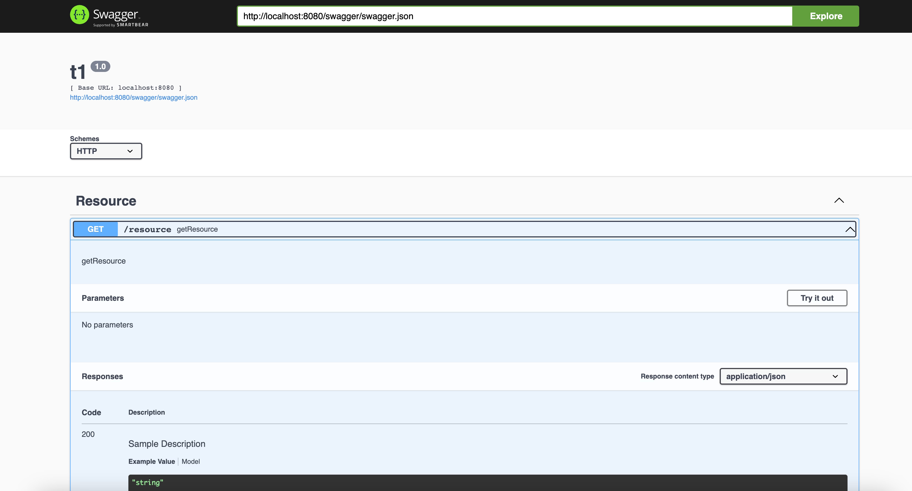Click the green Explore button

pyautogui.click(x=826, y=16)
